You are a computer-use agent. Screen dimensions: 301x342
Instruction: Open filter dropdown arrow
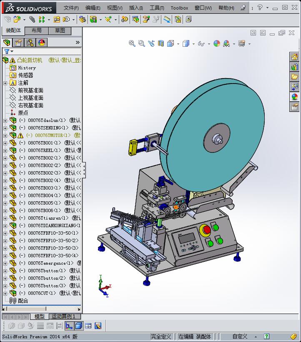12,51
